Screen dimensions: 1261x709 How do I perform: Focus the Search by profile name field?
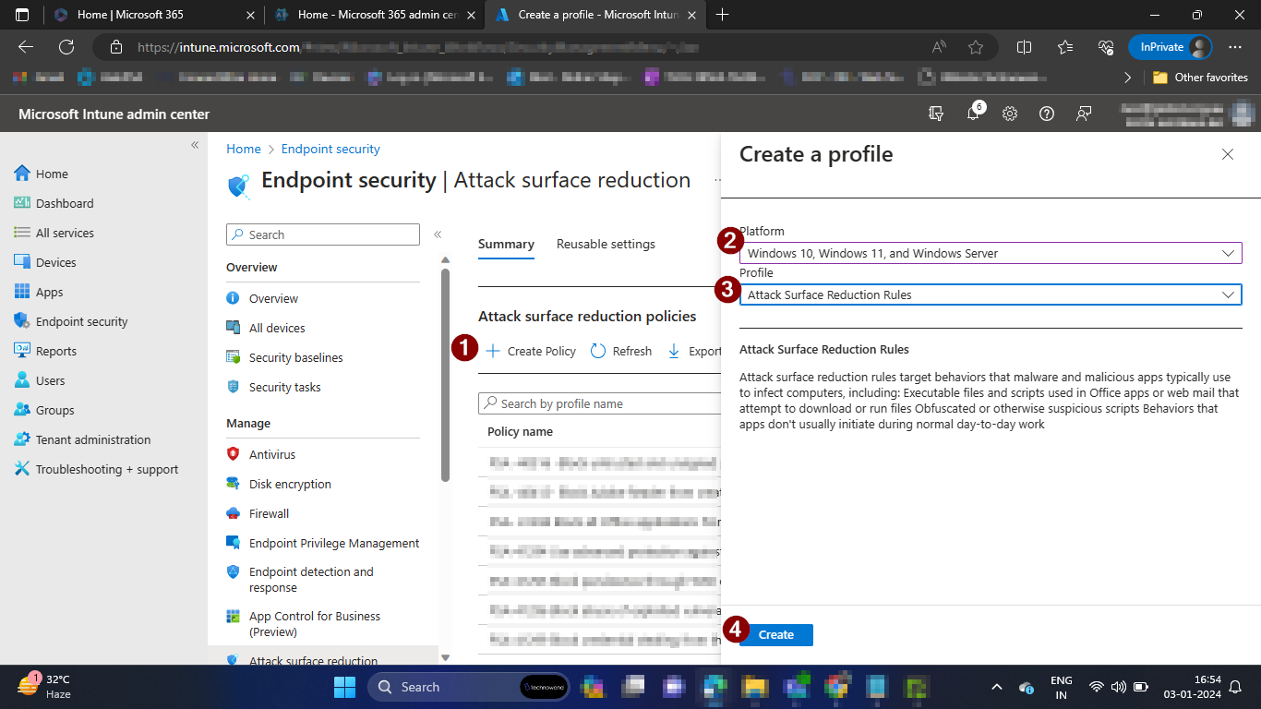600,403
